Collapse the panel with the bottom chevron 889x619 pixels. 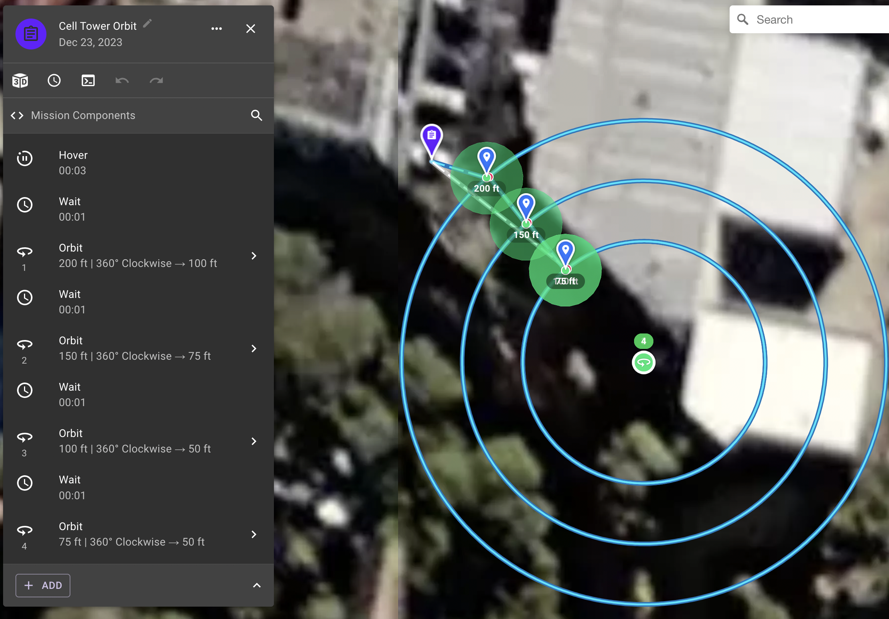pos(257,585)
